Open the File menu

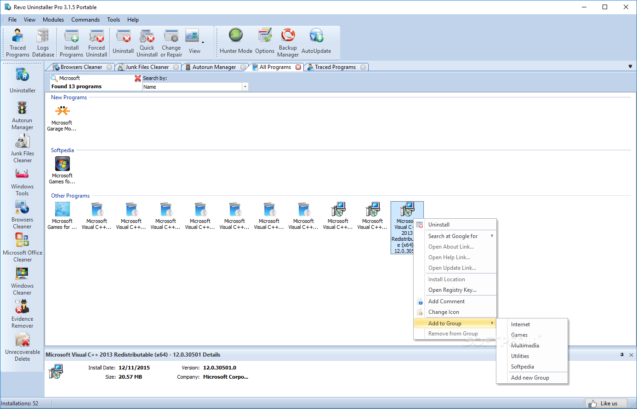coord(12,20)
